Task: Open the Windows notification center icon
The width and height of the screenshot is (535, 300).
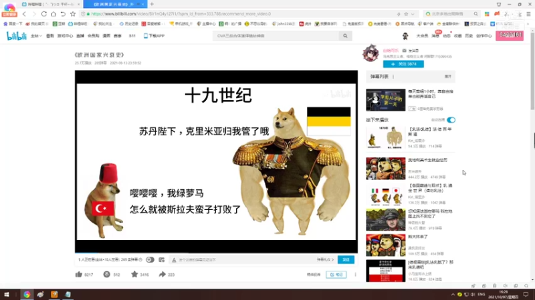Action: tap(526, 294)
